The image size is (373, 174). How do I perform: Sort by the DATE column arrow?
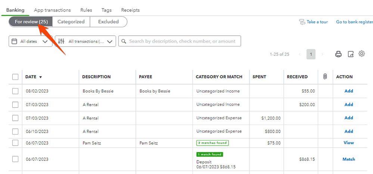coord(40,77)
